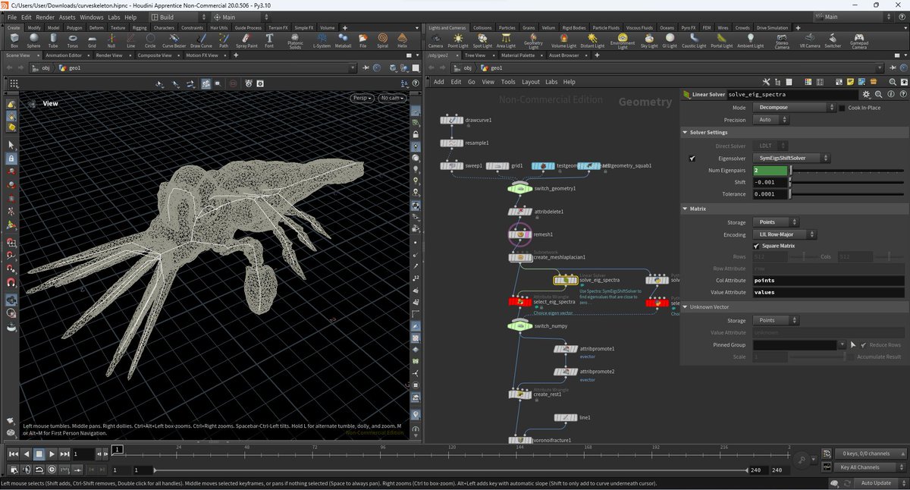The height and width of the screenshot is (490, 910).
Task: Add an Area Light from shelf
Action: tap(506, 40)
